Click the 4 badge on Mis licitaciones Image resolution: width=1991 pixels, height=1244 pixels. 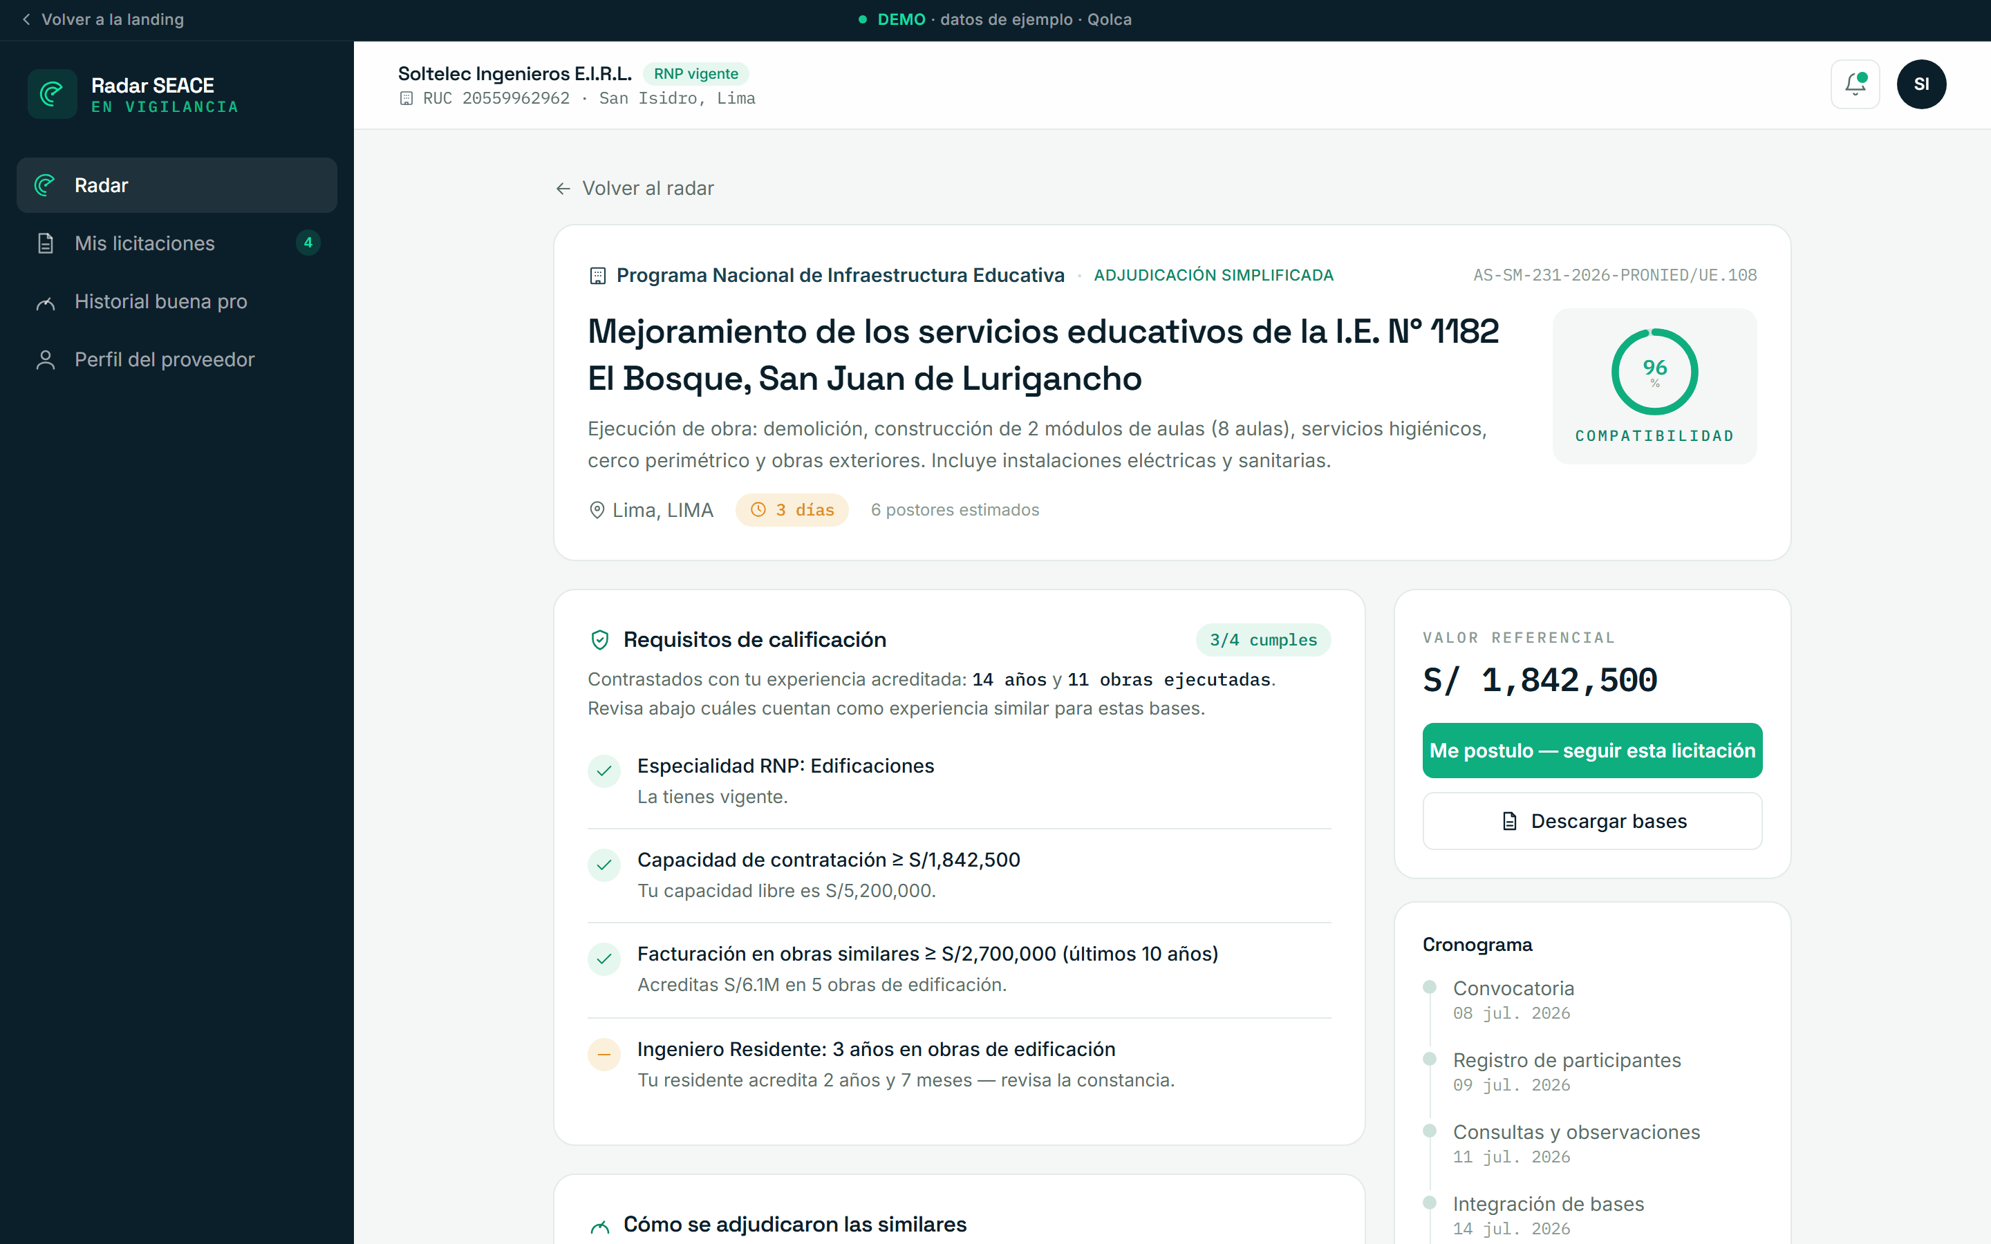[x=308, y=243]
